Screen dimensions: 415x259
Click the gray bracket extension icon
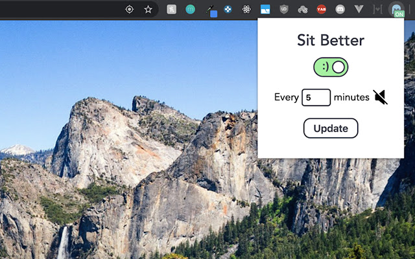point(378,10)
